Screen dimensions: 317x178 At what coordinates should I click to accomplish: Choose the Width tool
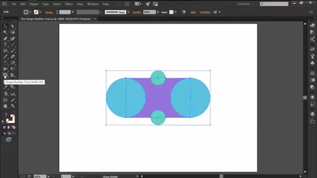5,69
